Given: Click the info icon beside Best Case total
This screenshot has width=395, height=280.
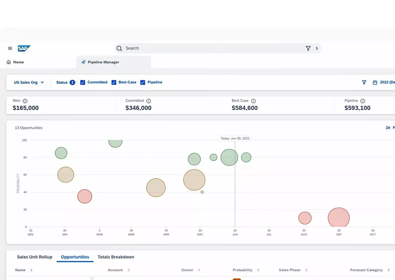Looking at the screenshot, I should point(253,101).
